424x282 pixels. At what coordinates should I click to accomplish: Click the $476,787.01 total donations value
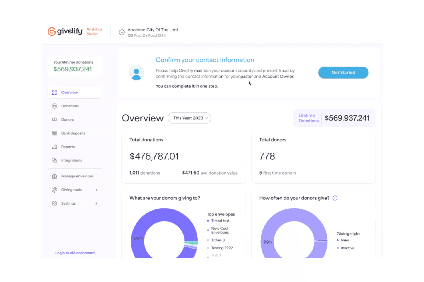pyautogui.click(x=154, y=156)
